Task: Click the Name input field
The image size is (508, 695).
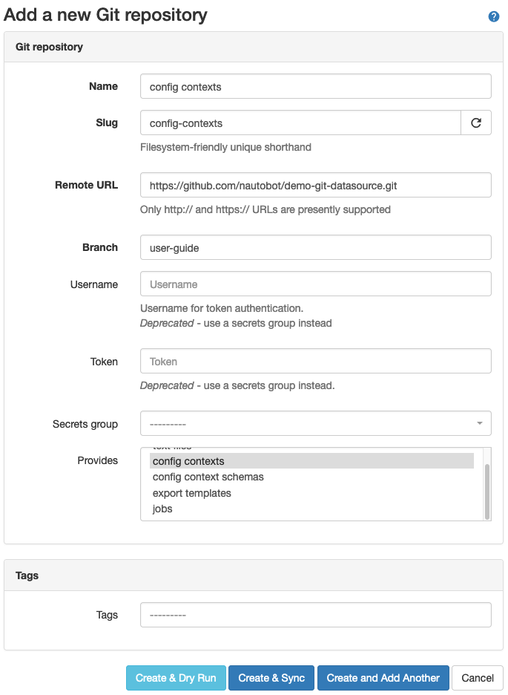Action: coord(315,86)
